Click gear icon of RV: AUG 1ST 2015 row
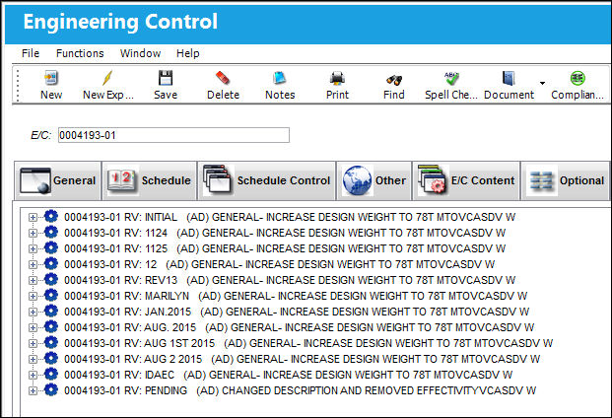 [x=50, y=342]
